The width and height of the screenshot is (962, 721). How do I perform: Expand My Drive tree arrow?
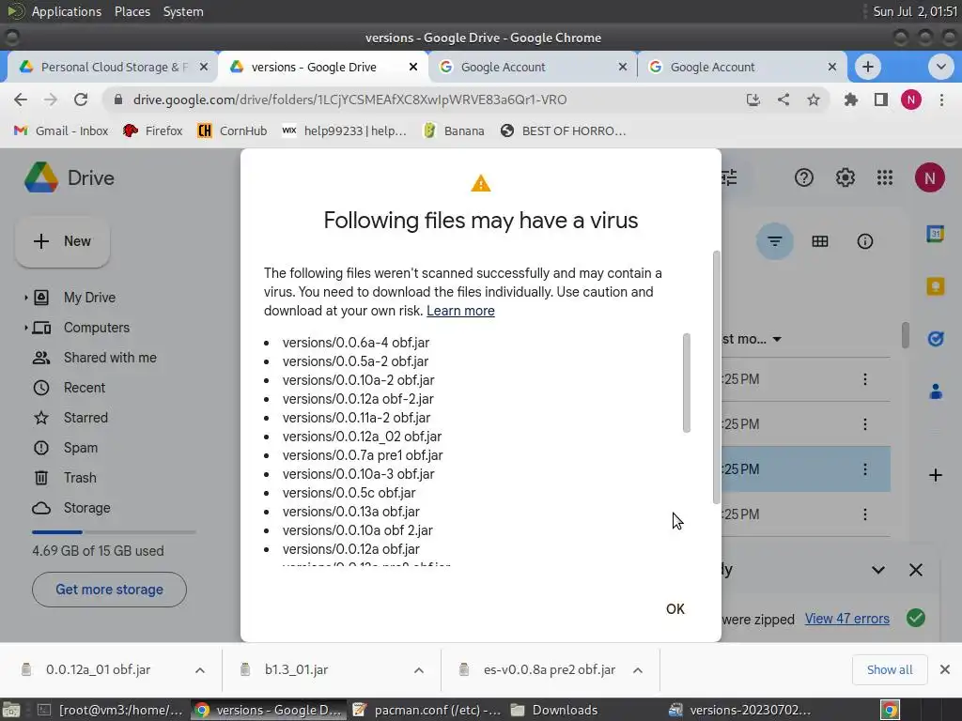point(25,298)
